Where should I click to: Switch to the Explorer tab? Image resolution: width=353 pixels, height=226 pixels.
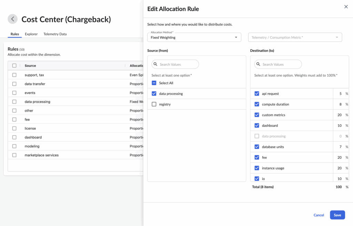[31, 34]
